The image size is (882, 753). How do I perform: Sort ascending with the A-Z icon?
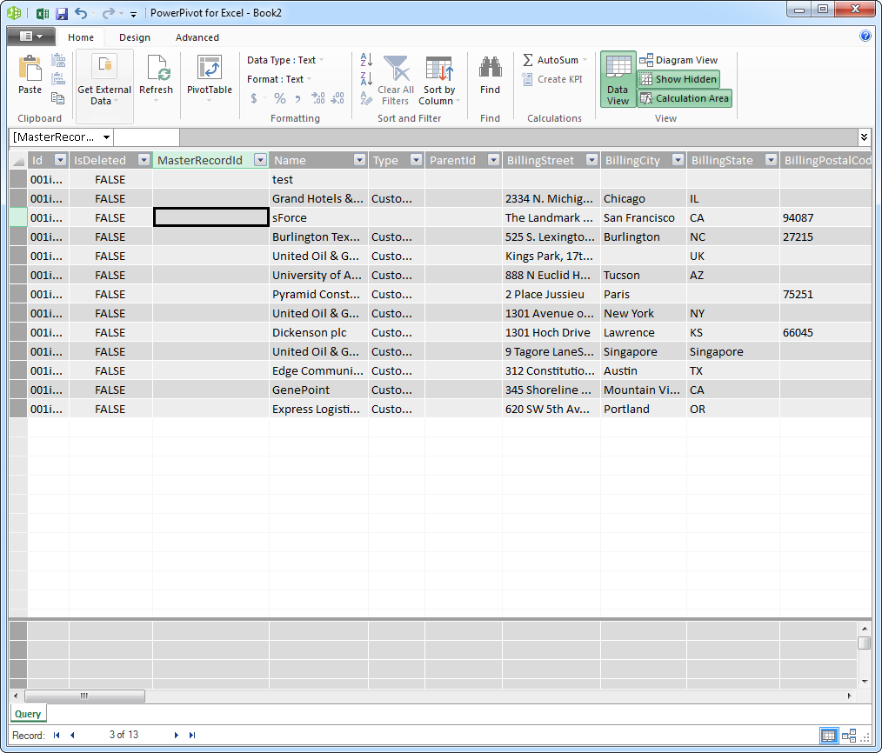coord(366,59)
